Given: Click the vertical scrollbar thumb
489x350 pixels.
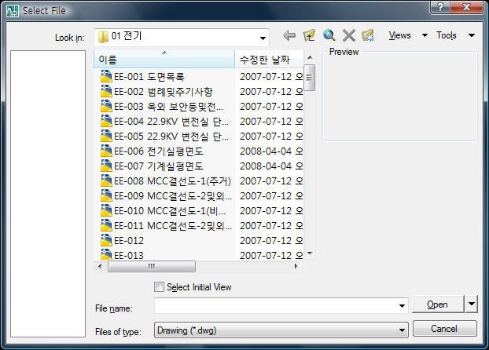Looking at the screenshot, I should [x=309, y=78].
